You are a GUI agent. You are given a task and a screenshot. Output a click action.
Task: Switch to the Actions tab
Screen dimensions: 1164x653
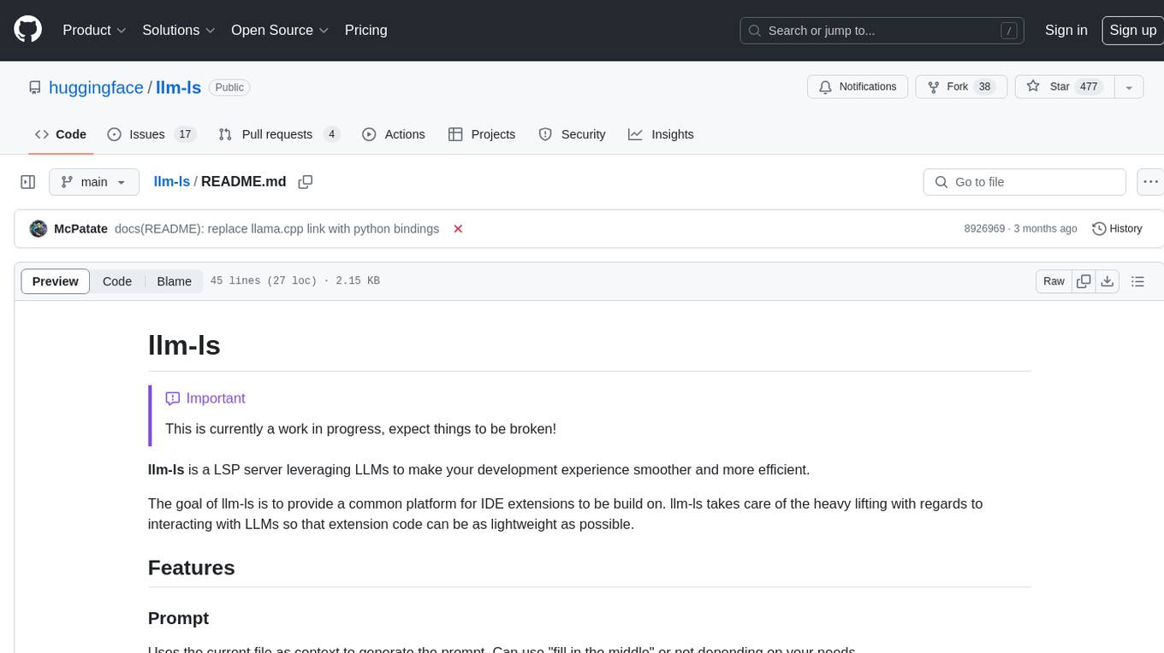click(x=394, y=134)
